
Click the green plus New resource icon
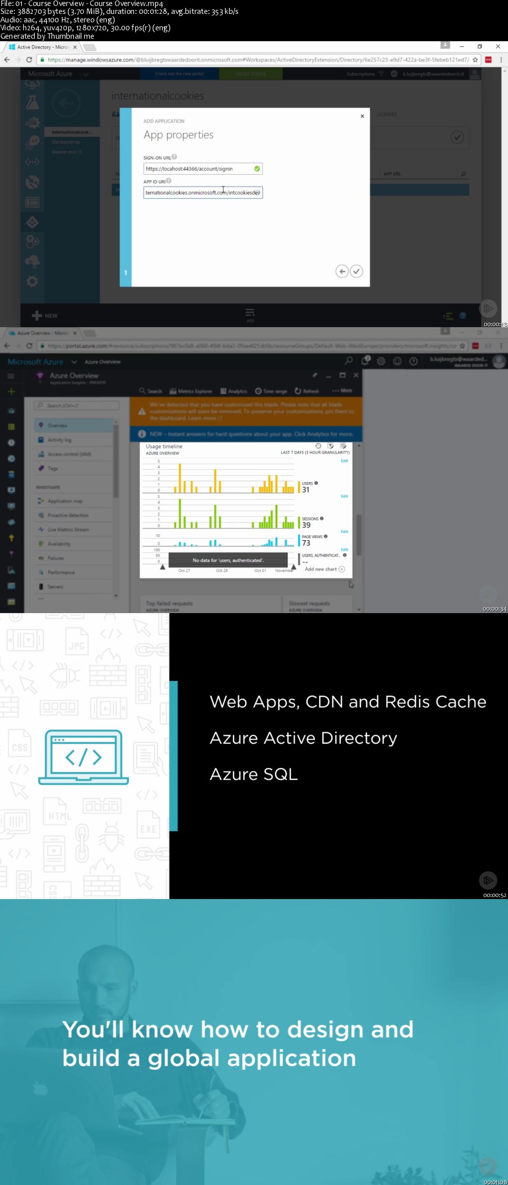coord(11,392)
